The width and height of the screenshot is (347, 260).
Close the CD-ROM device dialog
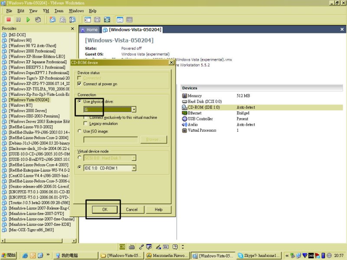(171, 62)
